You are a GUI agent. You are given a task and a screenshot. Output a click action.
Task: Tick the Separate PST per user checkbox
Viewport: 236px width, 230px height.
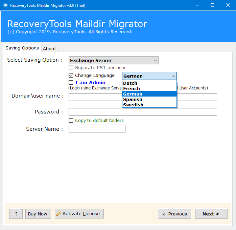71,67
